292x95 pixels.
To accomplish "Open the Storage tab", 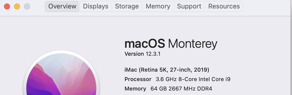I will click(x=127, y=6).
